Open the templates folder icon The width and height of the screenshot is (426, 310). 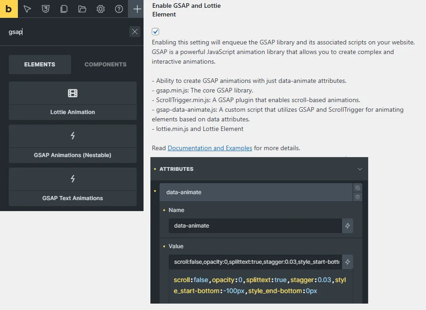click(x=82, y=9)
